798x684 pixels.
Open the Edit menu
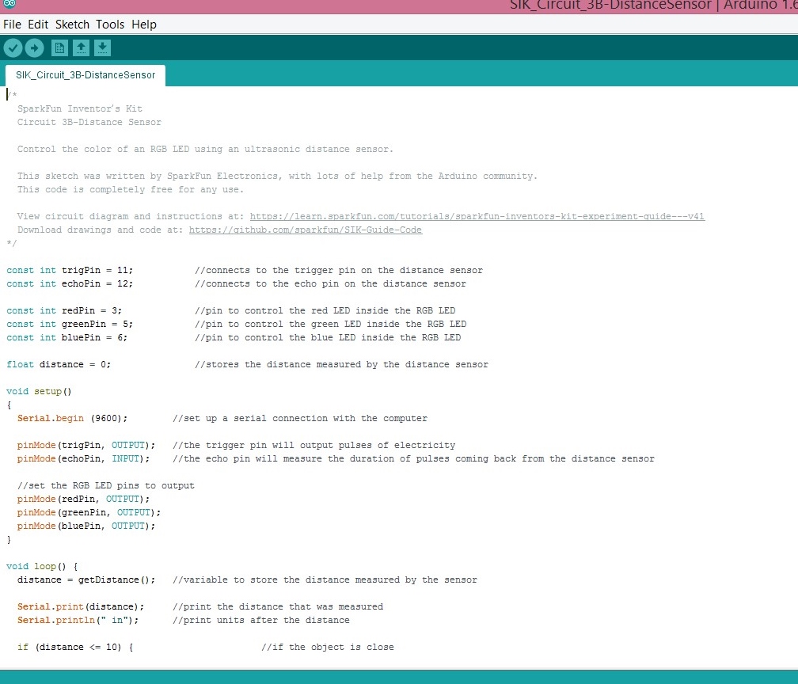pos(36,25)
